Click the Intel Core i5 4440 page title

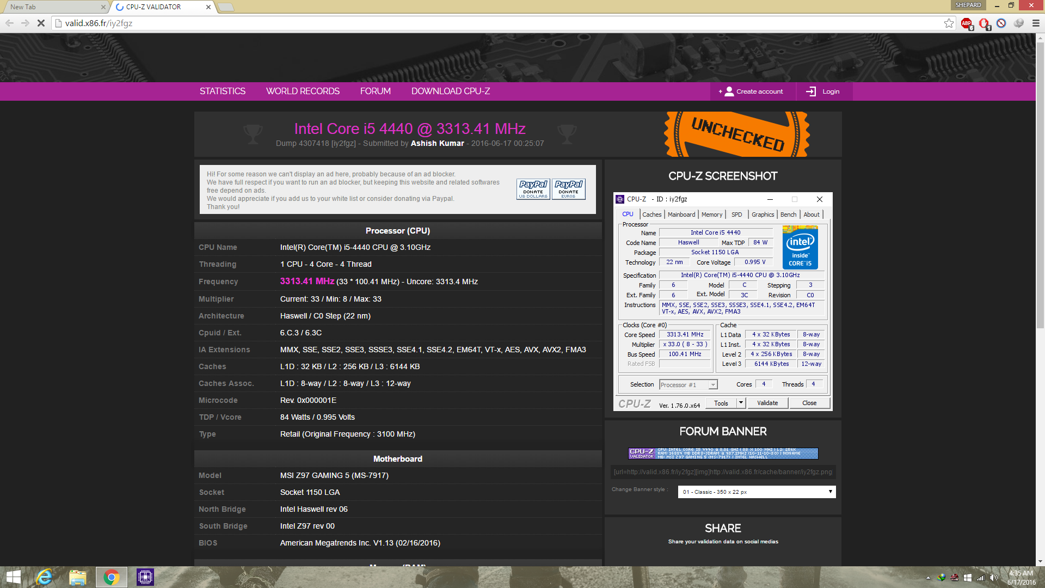pyautogui.click(x=409, y=128)
